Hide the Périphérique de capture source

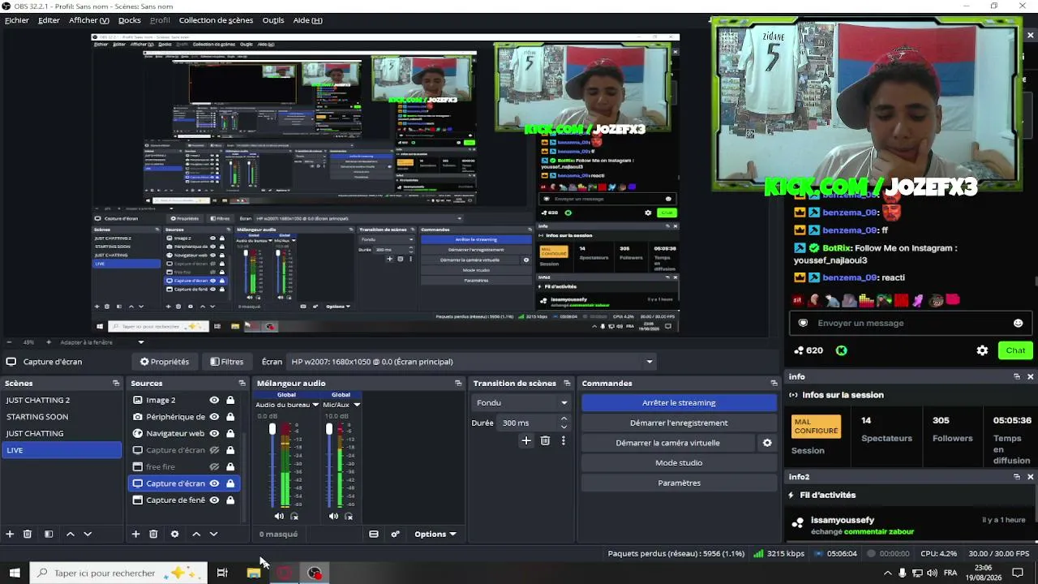[x=214, y=417]
